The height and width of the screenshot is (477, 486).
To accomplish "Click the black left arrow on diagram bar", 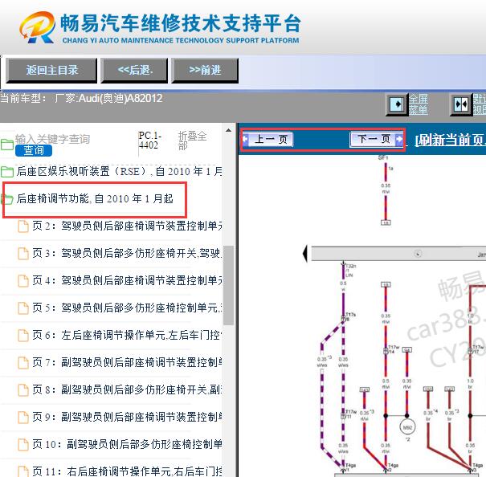I will pyautogui.click(x=305, y=254).
